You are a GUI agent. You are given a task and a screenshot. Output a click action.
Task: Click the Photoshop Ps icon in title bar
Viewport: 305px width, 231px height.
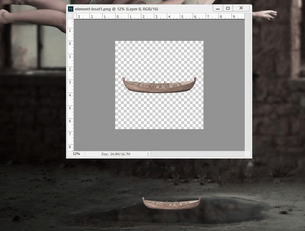[x=71, y=9]
